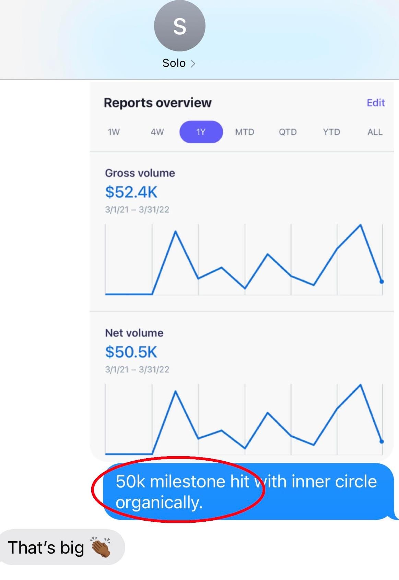Show the ALL time range
Image resolution: width=399 pixels, height=580 pixels.
coord(375,132)
